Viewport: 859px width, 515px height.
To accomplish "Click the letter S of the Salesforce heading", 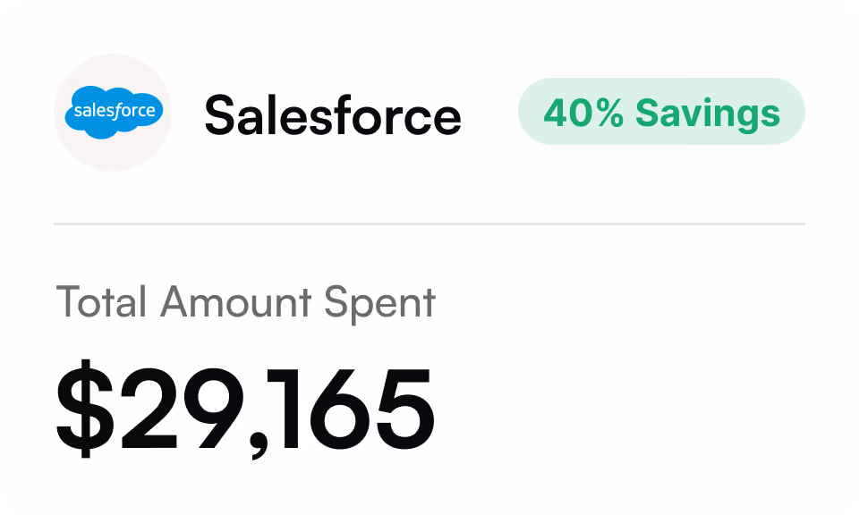I will [x=221, y=115].
